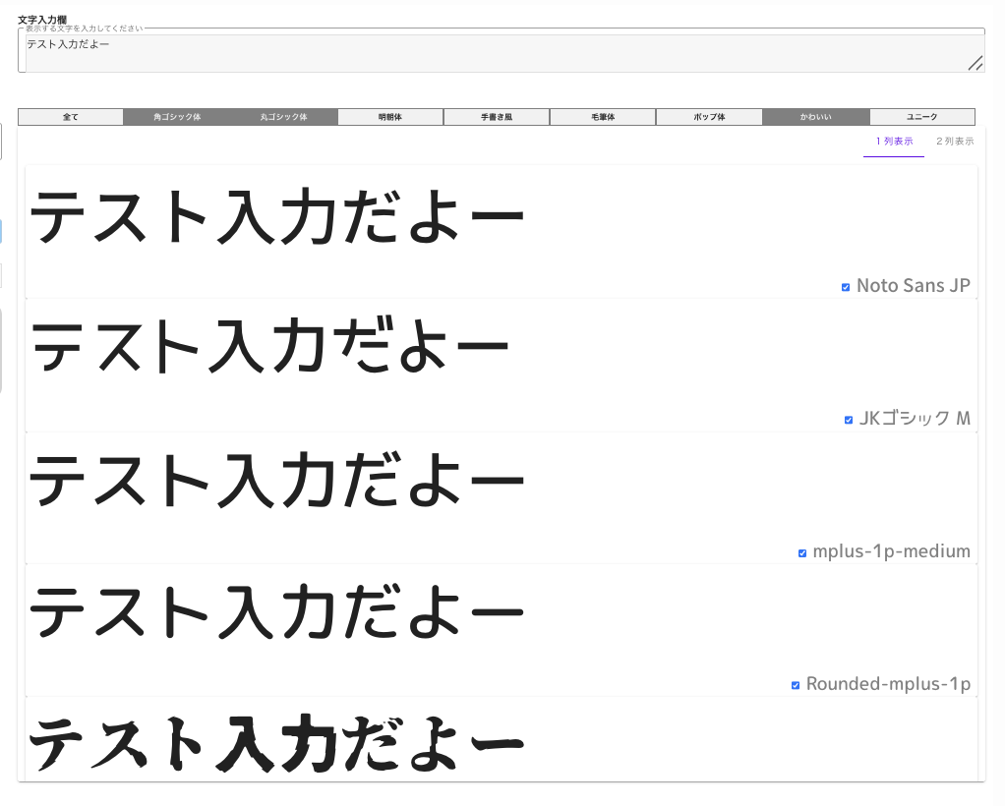Toggle the 角ゴシック体 filter button
This screenshot has height=806, width=1005.
[177, 117]
